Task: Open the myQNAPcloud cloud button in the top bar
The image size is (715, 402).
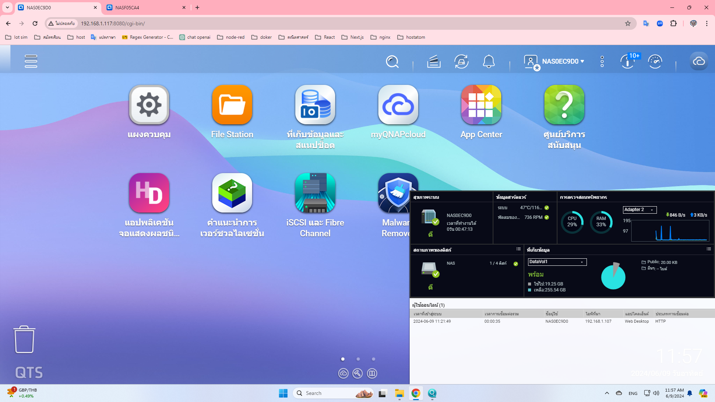Action: [x=699, y=61]
